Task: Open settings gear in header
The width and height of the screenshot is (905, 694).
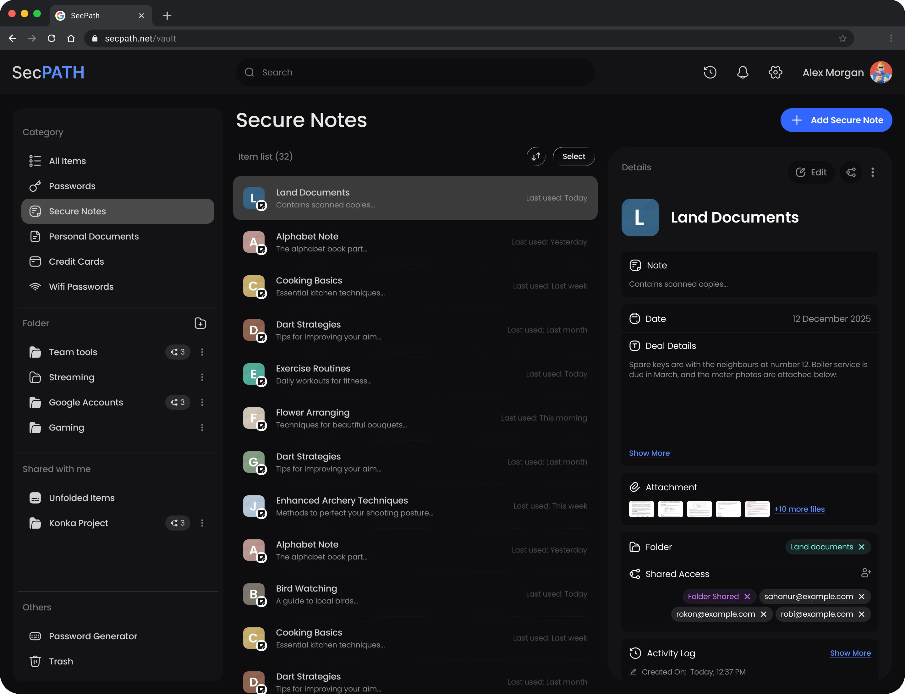Action: 775,72
